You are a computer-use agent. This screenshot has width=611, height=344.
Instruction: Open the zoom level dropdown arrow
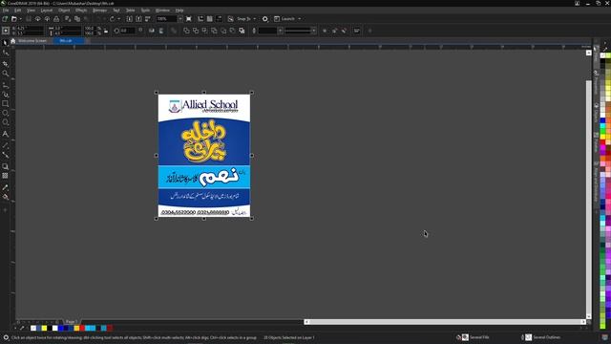click(180, 19)
